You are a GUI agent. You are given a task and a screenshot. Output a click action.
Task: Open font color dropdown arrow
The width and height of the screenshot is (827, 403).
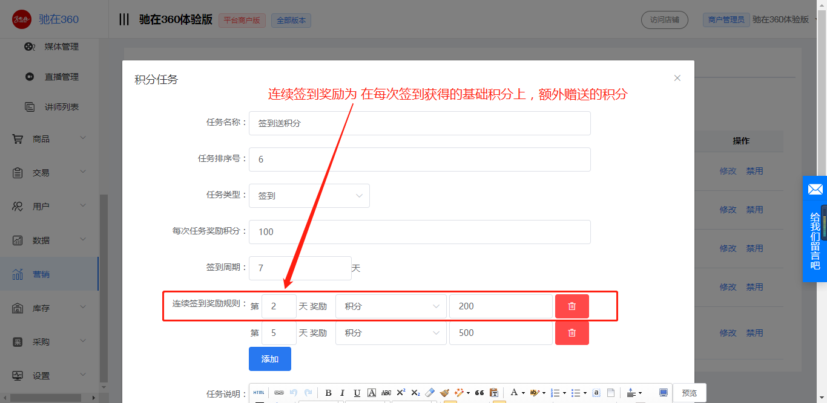coord(523,393)
